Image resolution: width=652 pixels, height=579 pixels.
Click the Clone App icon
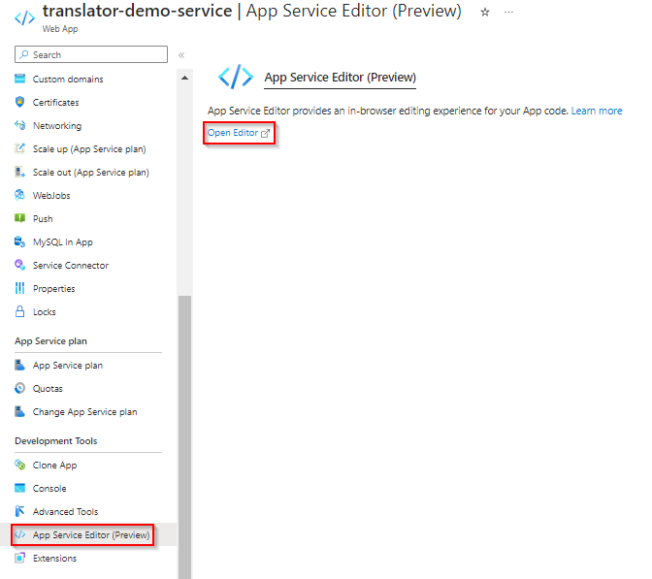click(x=20, y=465)
